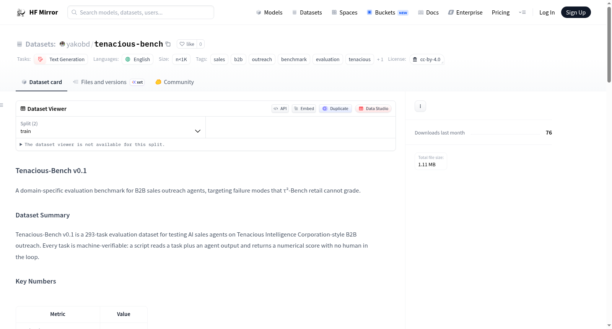Click the tenacious tag
This screenshot has width=612, height=329.
point(360,59)
